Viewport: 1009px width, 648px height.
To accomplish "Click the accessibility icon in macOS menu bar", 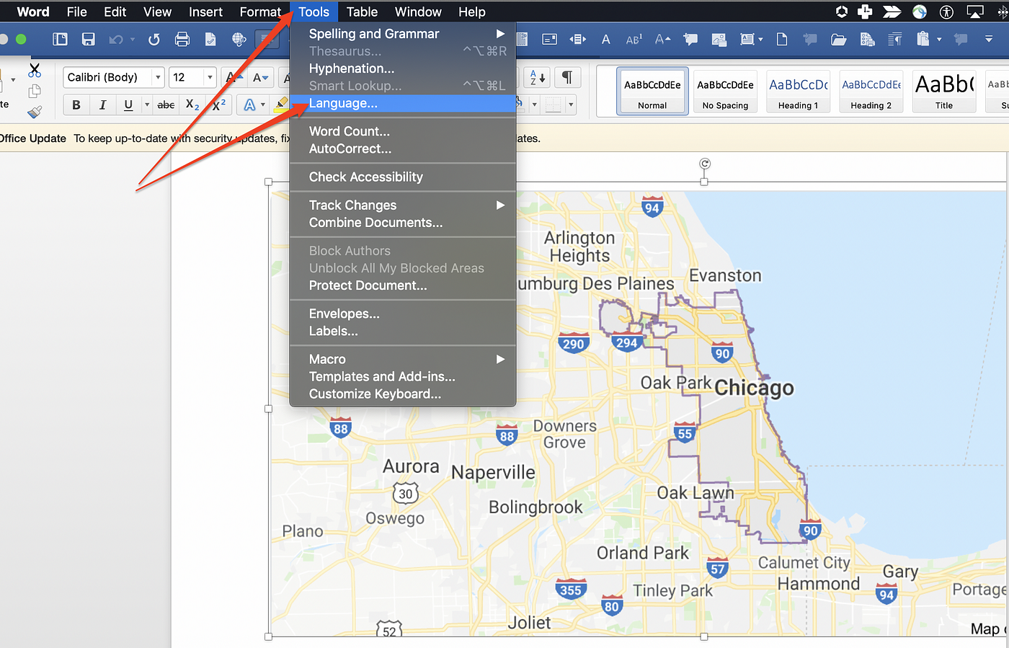I will click(947, 12).
